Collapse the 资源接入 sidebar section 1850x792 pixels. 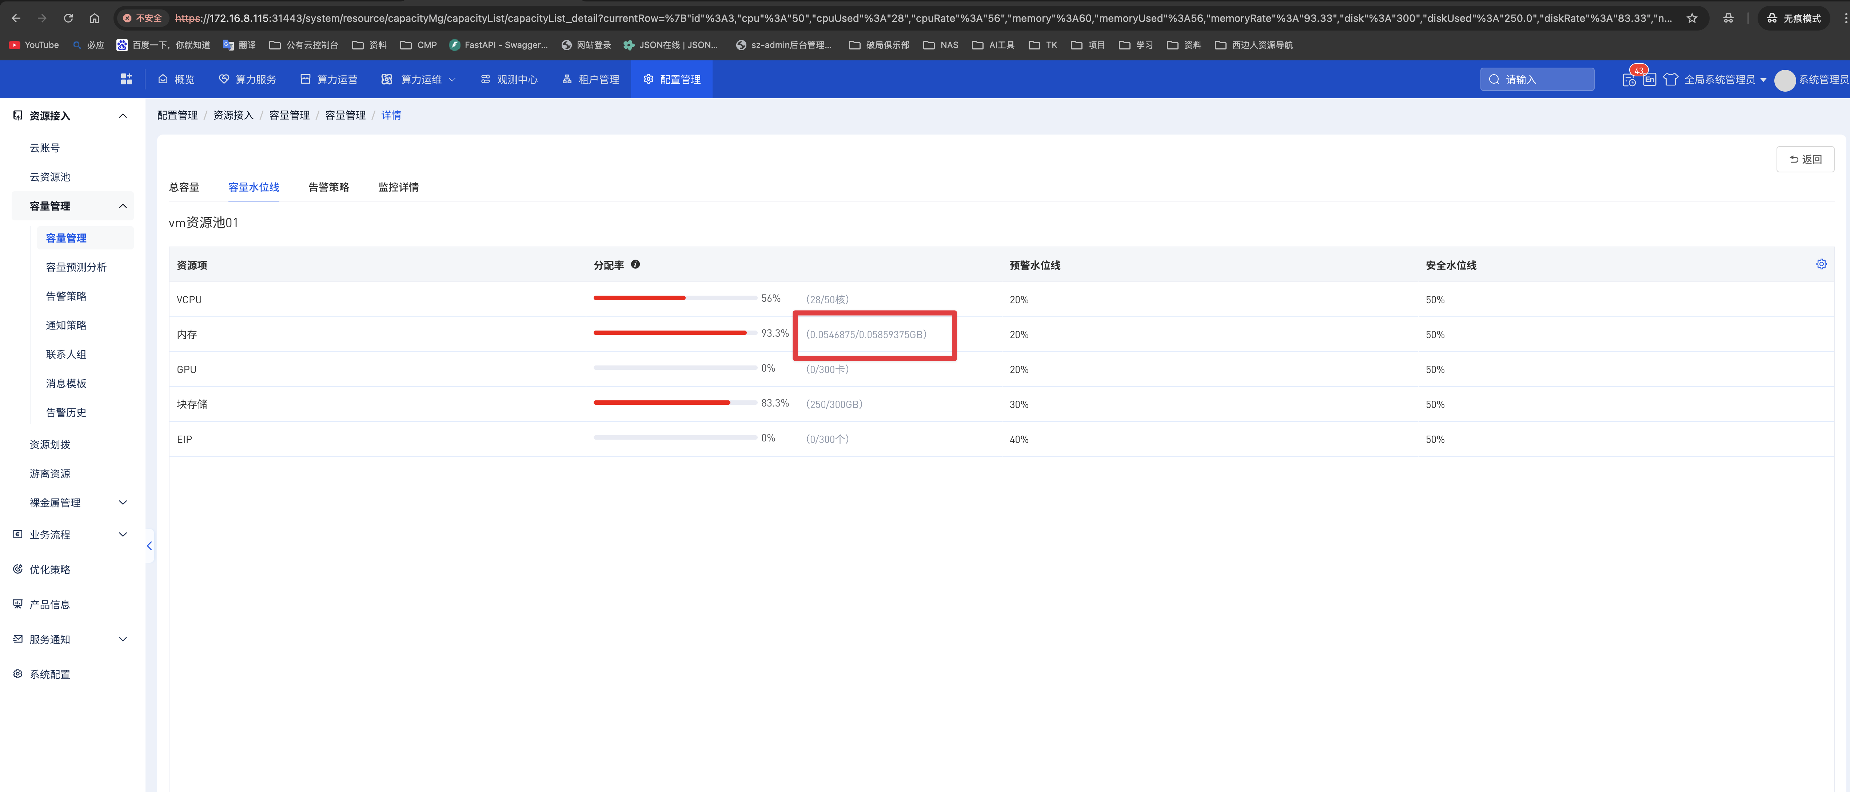click(123, 116)
